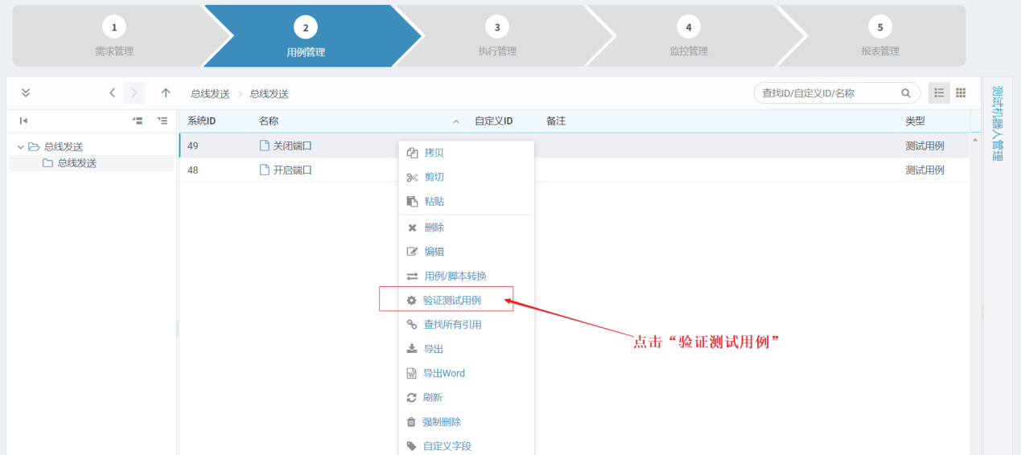The image size is (1021, 455).
Task: Go to step 1 需求管理
Action: click(x=114, y=36)
